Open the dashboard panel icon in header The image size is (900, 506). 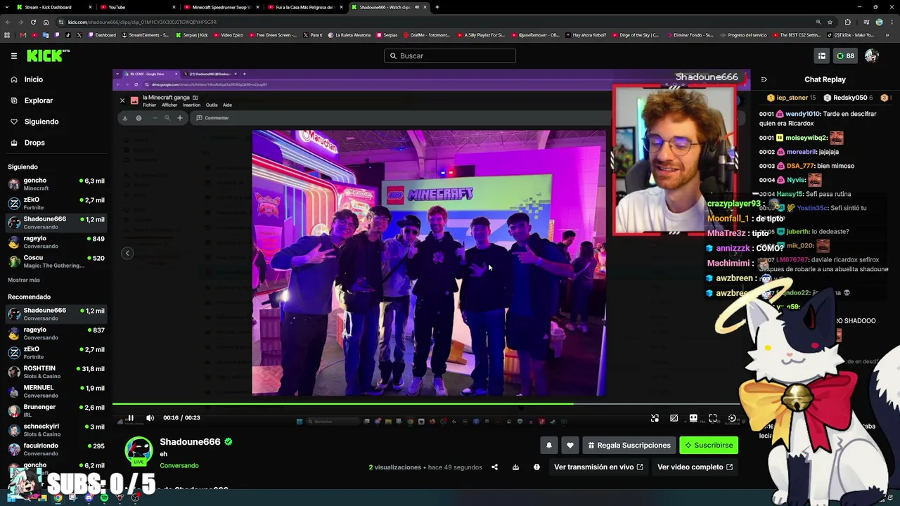pyautogui.click(x=821, y=56)
